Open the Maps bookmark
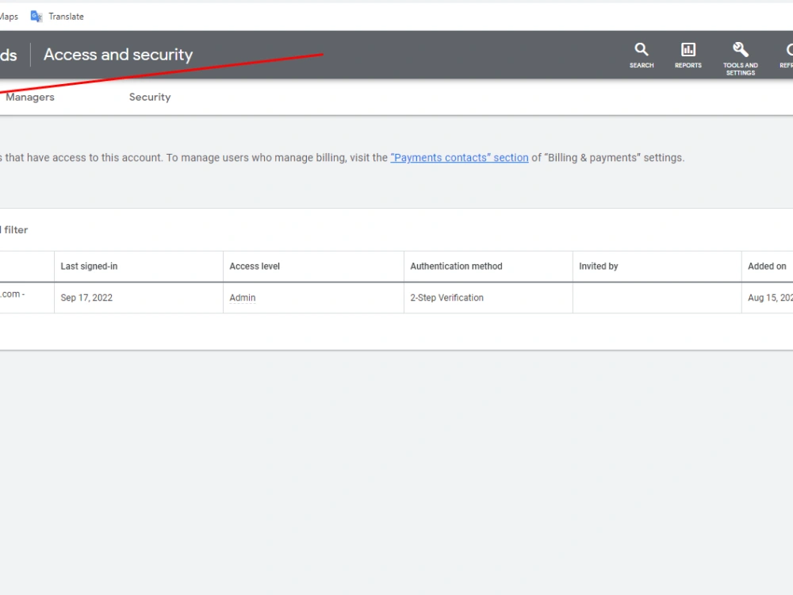The width and height of the screenshot is (793, 595). (9, 16)
